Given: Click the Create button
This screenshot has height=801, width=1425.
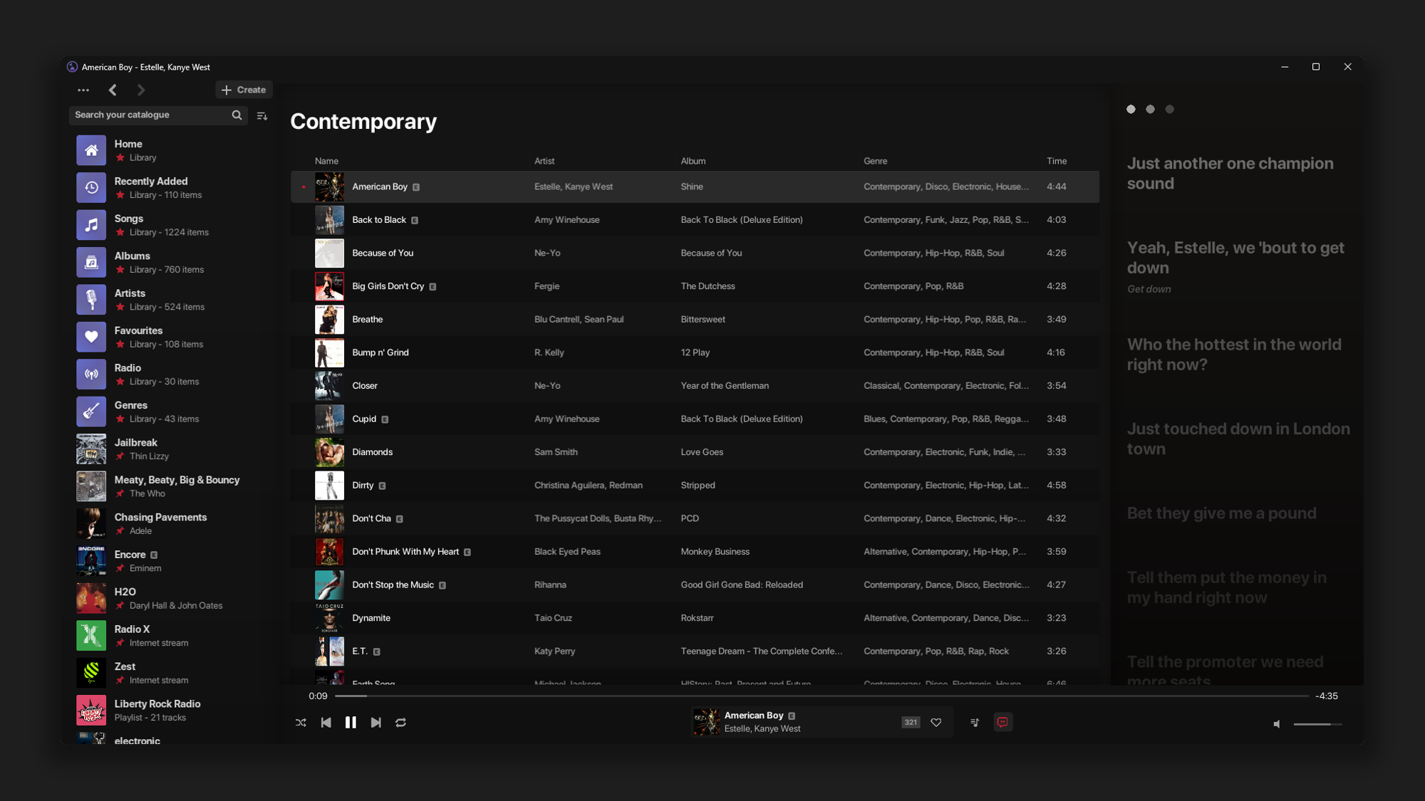Looking at the screenshot, I should tap(244, 90).
